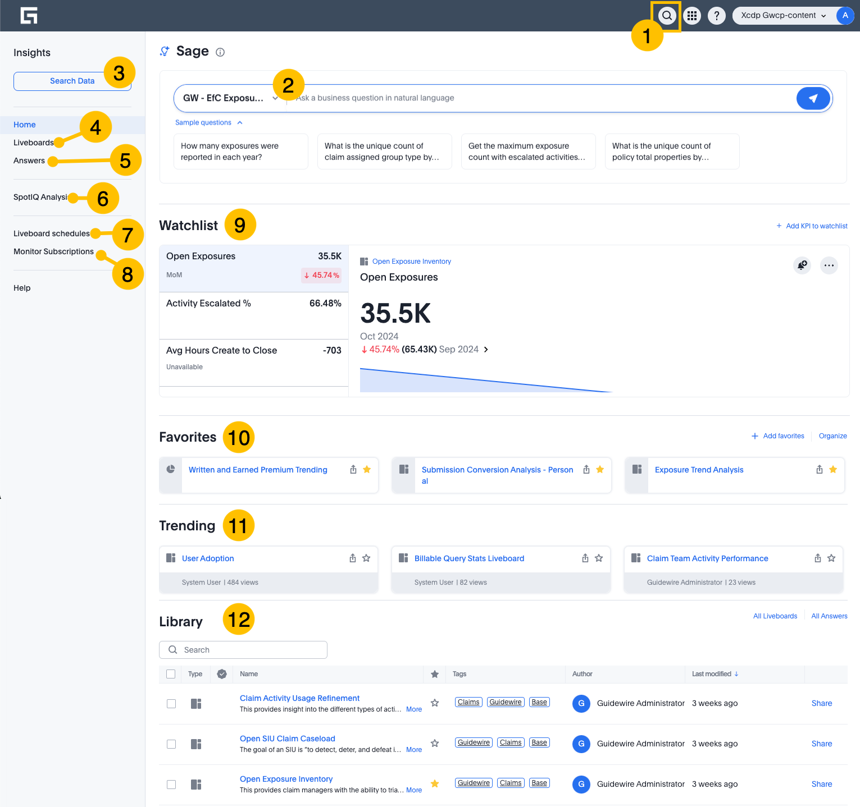The image size is (860, 807).
Task: Click the search magnifier in the top bar
Action: click(667, 16)
